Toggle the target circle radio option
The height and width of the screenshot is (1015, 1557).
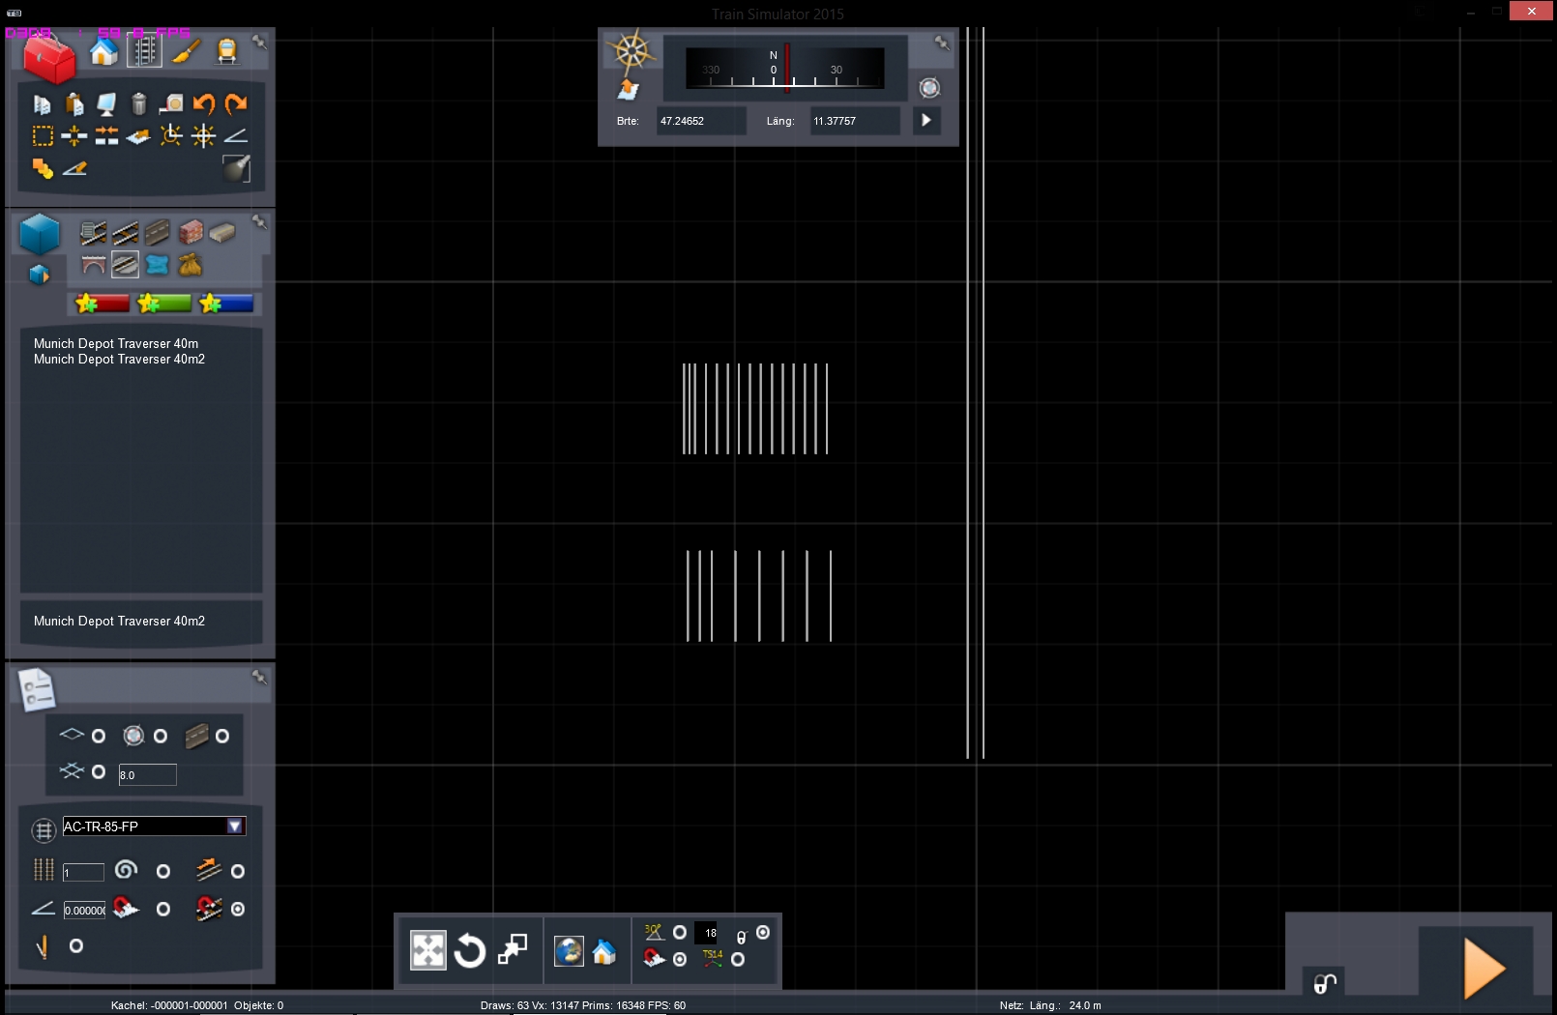click(x=161, y=737)
